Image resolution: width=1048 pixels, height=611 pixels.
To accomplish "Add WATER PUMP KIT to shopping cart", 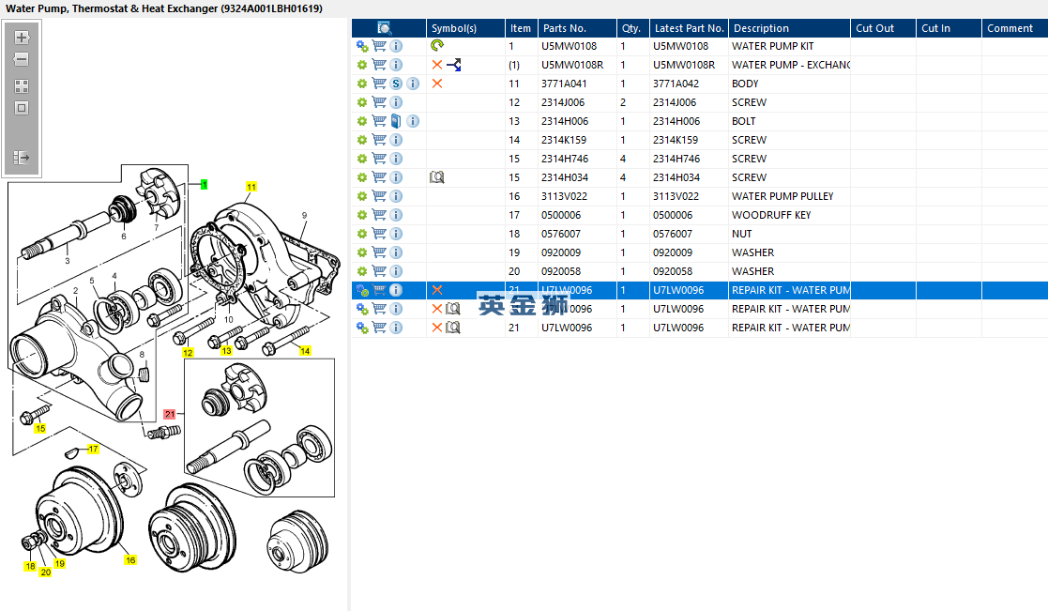I will (x=379, y=46).
